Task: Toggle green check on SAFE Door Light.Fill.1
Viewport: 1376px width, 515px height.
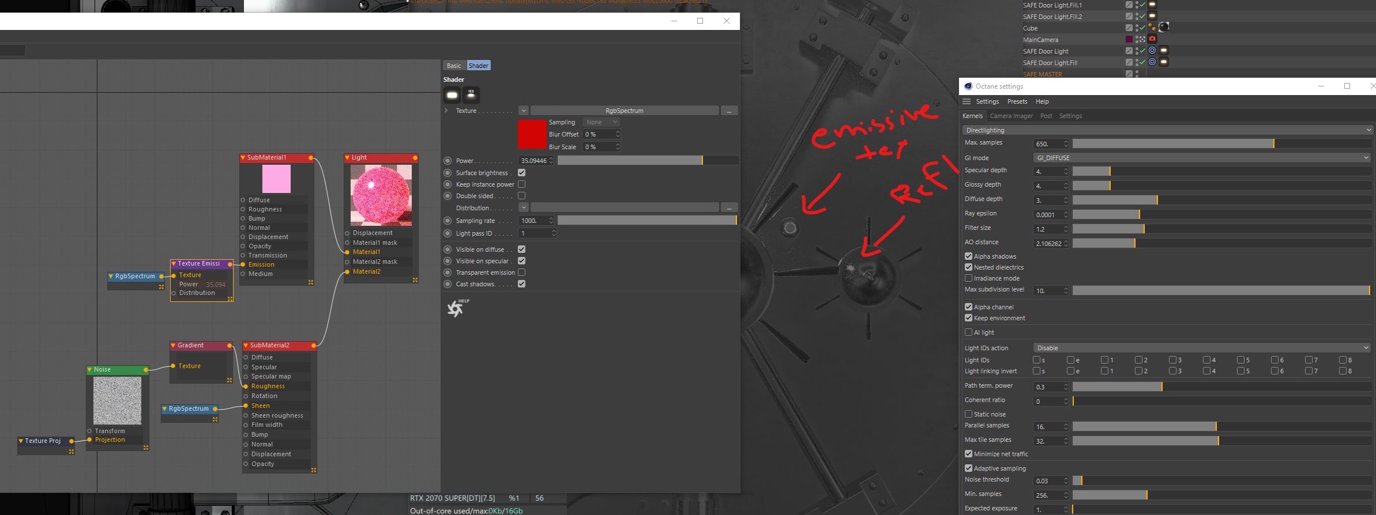Action: [1142, 5]
